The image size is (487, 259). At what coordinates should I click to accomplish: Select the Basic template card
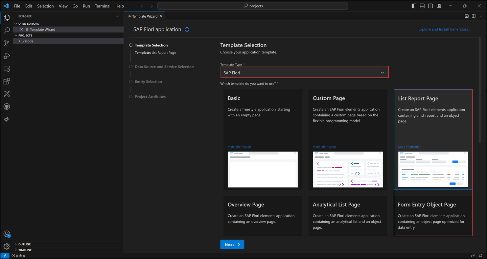[263, 139]
